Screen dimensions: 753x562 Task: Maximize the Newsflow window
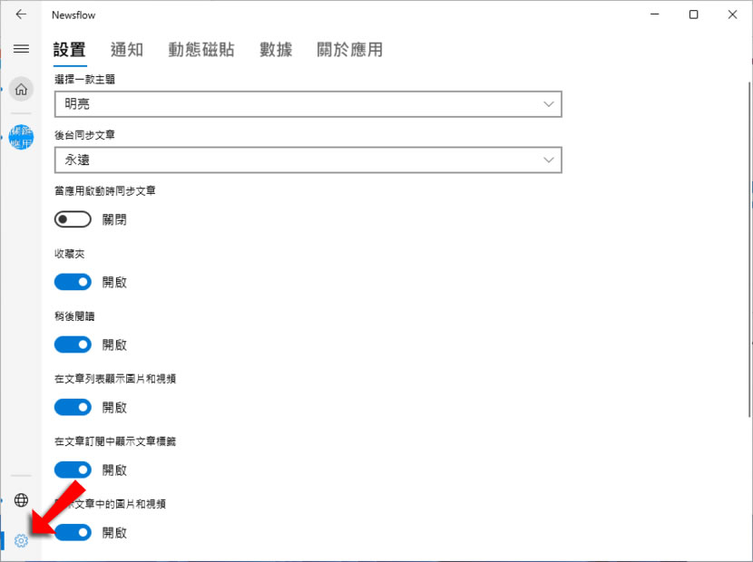[693, 15]
